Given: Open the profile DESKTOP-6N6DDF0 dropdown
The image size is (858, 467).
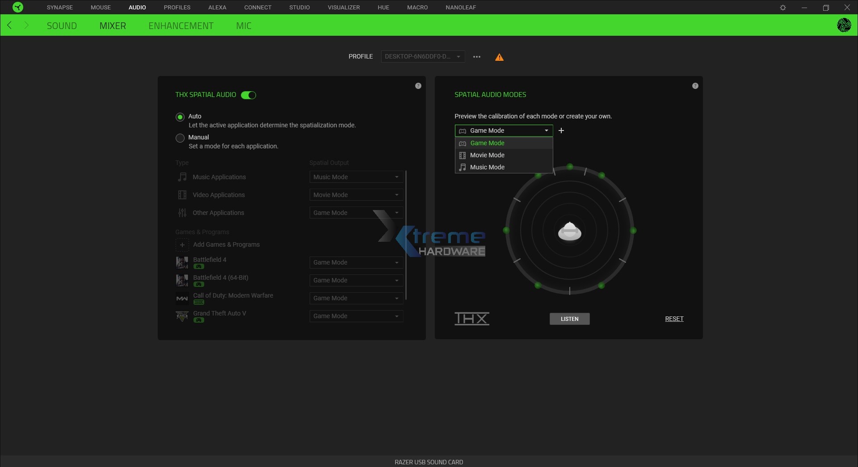Looking at the screenshot, I should pos(422,56).
